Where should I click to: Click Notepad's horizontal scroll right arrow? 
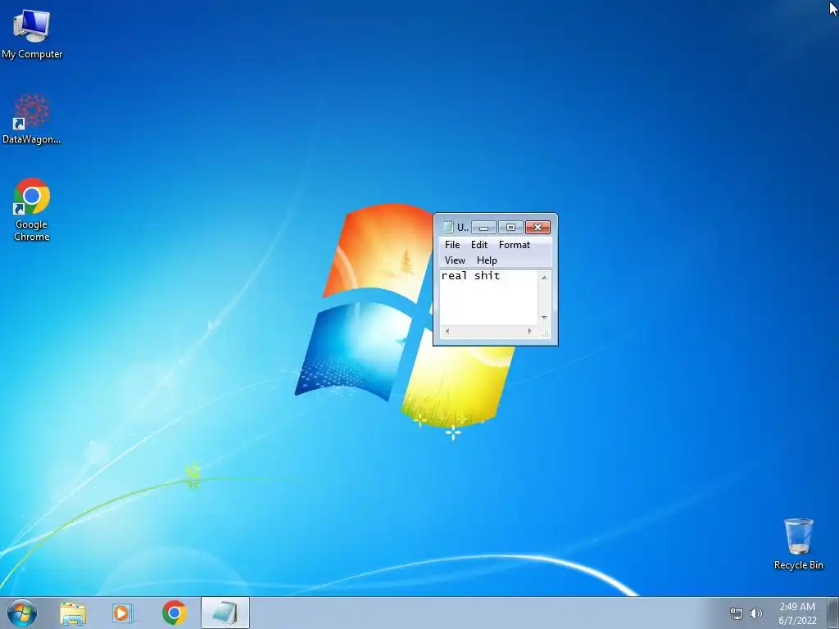[530, 331]
